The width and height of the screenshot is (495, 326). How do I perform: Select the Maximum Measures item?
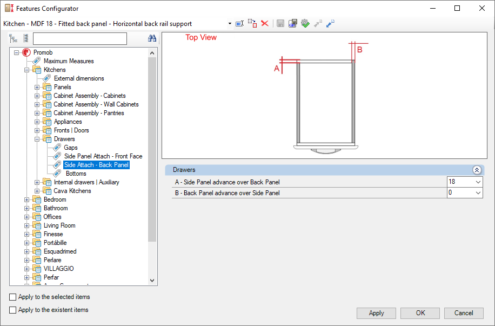click(69, 61)
